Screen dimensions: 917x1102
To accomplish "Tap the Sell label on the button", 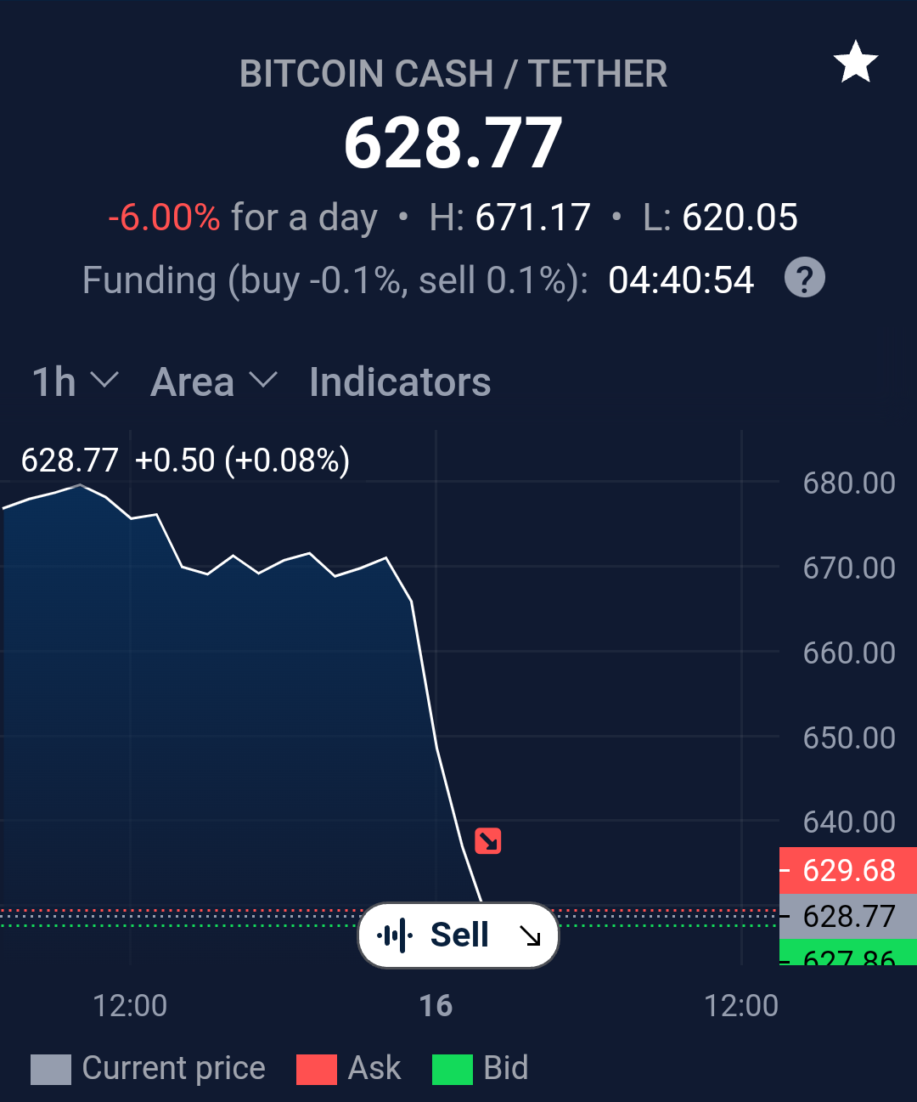I will coord(459,935).
